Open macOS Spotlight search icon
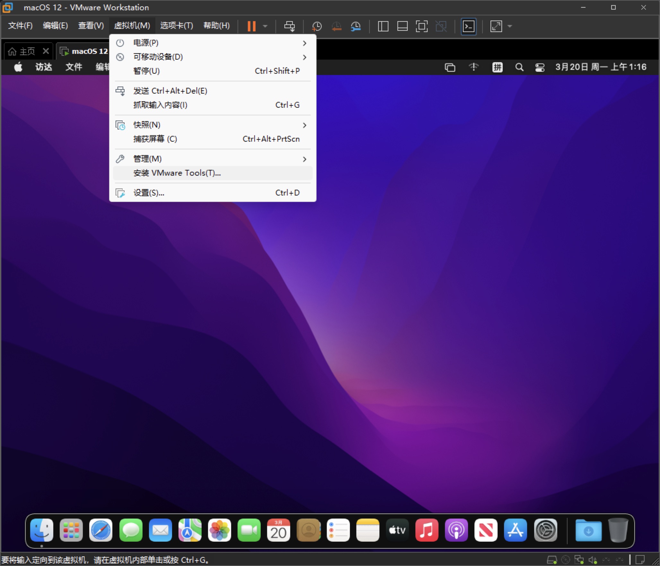The image size is (660, 566). 519,67
